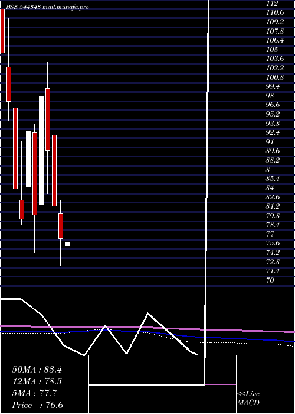This screenshot has width=295, height=414.
Task: Click the 103.6 price axis label
Action: pos(275,59)
